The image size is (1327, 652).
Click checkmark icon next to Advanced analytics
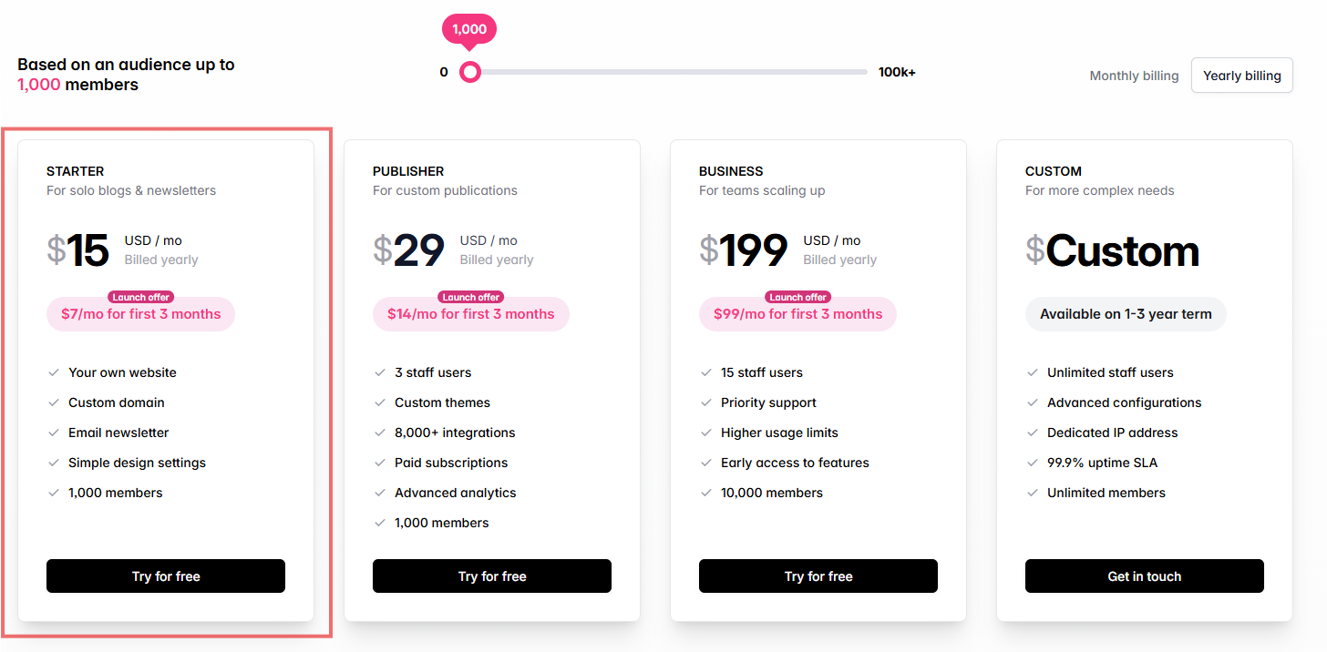point(380,493)
